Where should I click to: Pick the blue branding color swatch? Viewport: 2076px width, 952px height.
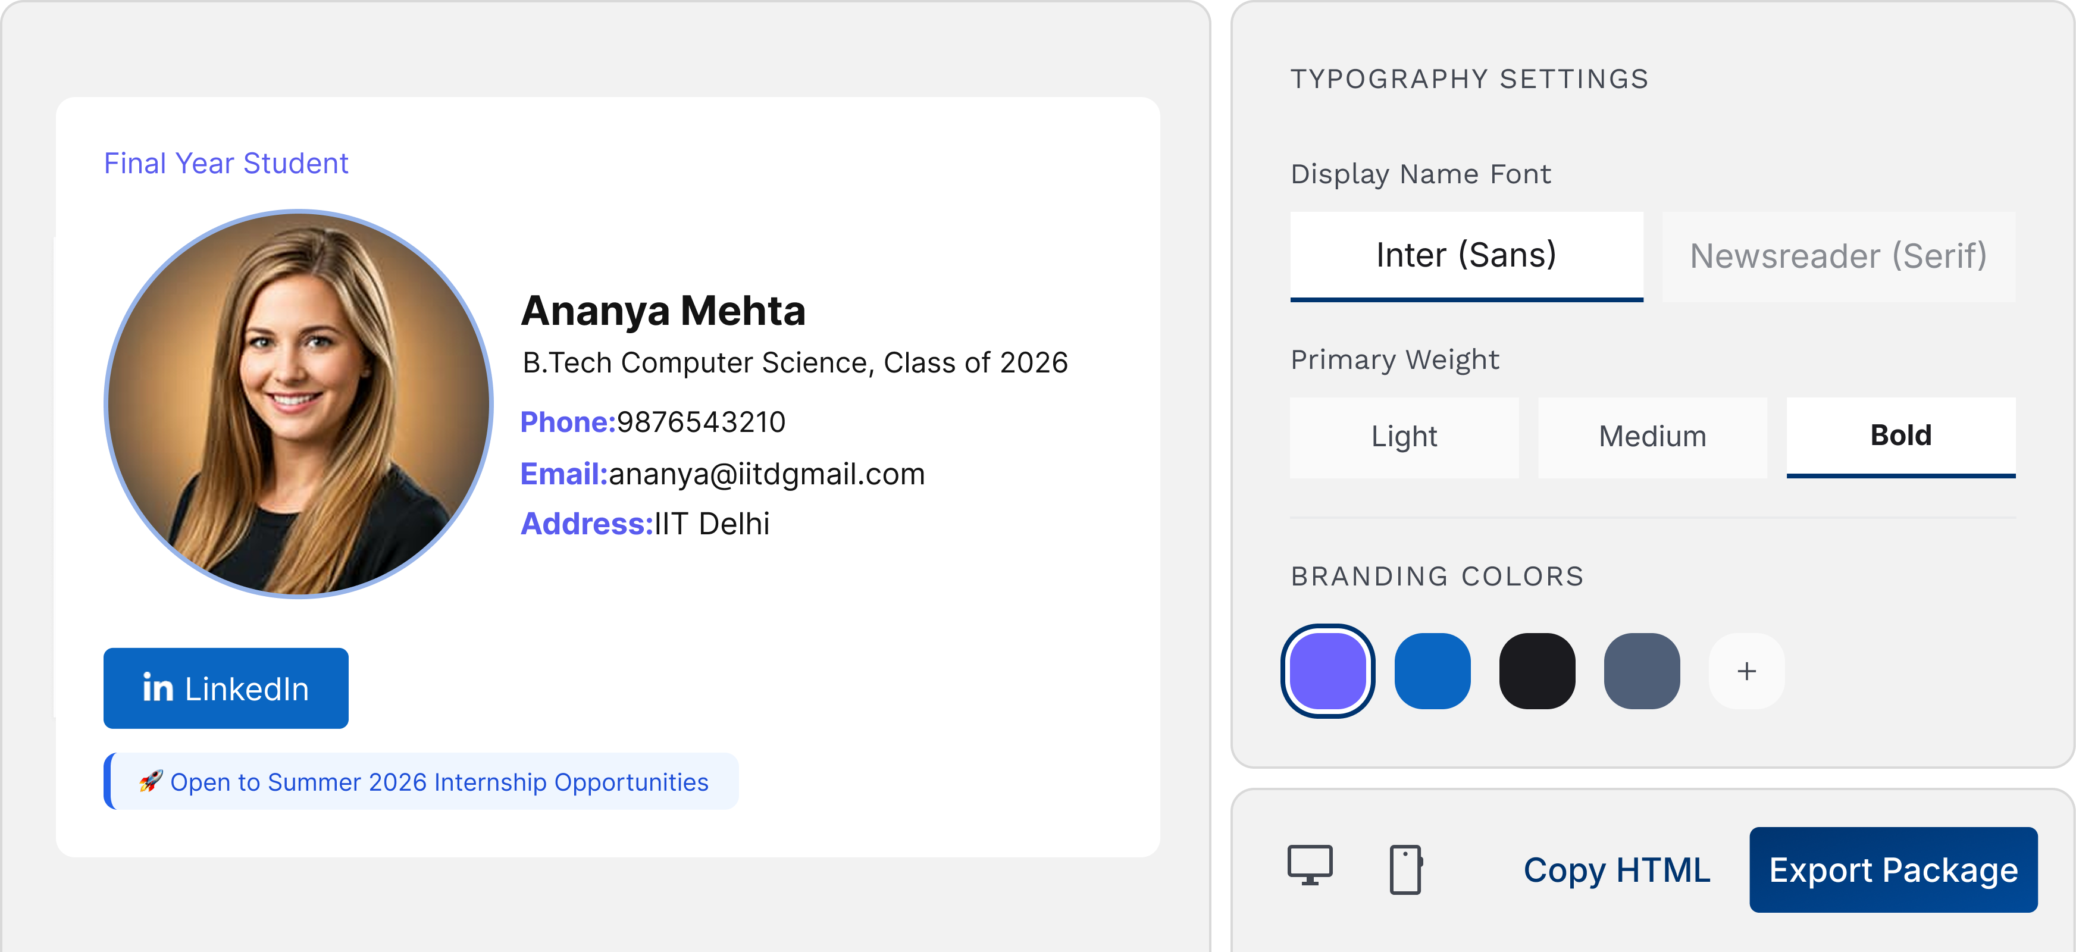click(x=1432, y=671)
